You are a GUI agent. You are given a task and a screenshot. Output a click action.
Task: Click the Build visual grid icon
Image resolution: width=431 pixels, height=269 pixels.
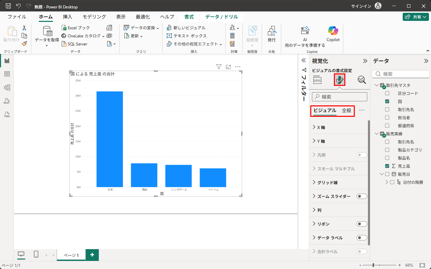(317, 80)
